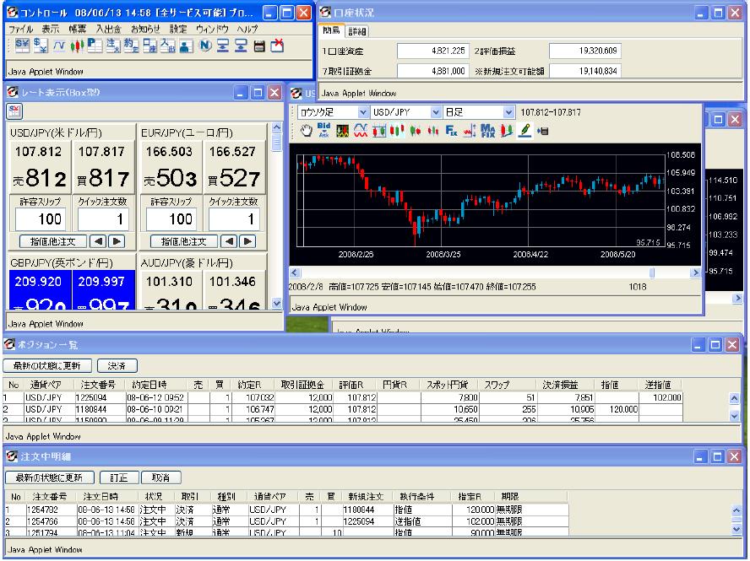Click the $/¥ rate list toolbar icon
This screenshot has height=561, width=750.
[41, 46]
